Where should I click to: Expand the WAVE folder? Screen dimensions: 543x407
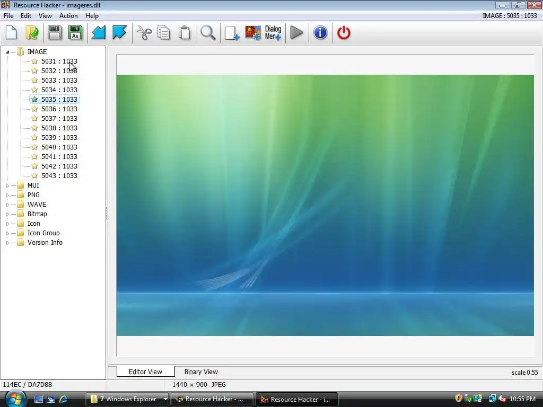(x=7, y=205)
